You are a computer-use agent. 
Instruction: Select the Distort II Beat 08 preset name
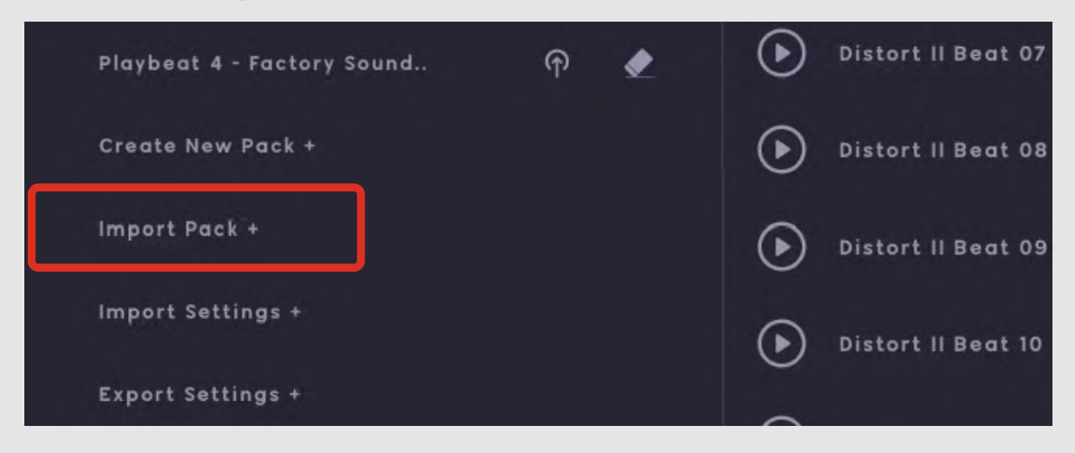point(942,150)
